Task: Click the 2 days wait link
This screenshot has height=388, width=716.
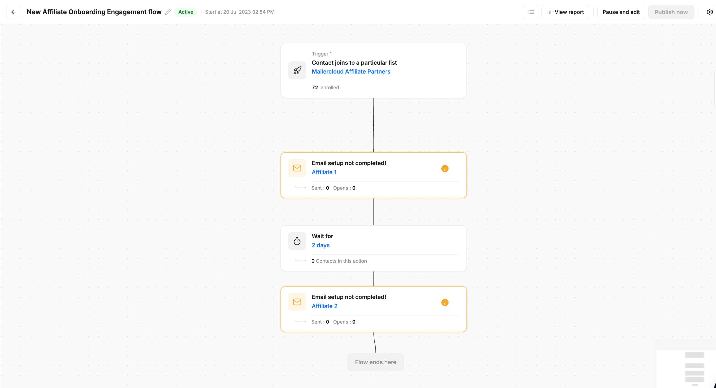Action: coord(321,245)
